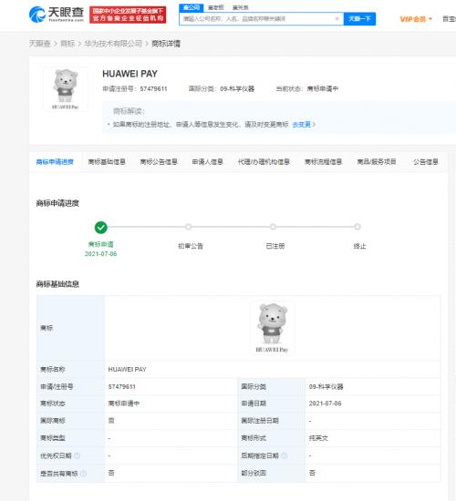This screenshot has height=501, width=456.
Task: Open the red official credit agency banner
Action: [x=128, y=15]
